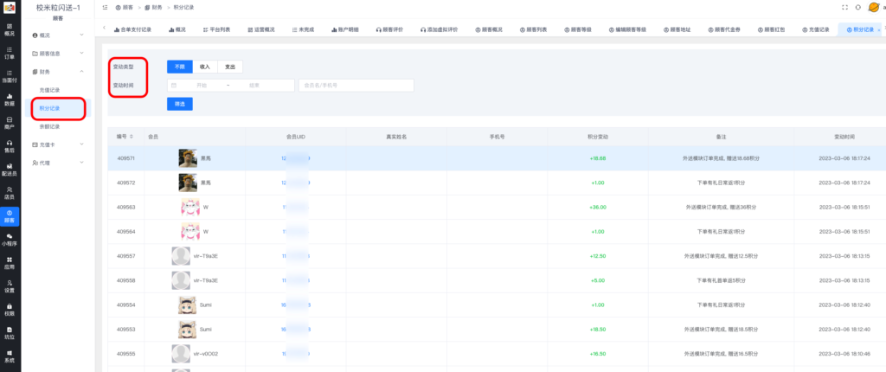Sort the table by 编号 column
This screenshot has height=372, width=886.
132,137
